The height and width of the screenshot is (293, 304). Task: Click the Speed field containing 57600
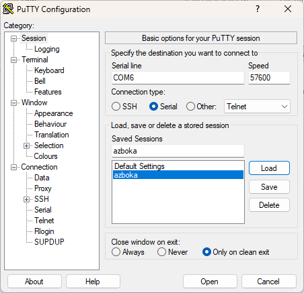[x=269, y=78]
